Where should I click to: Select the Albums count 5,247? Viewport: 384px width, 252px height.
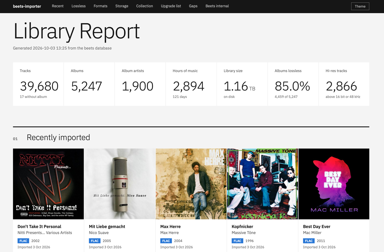pyautogui.click(x=86, y=86)
